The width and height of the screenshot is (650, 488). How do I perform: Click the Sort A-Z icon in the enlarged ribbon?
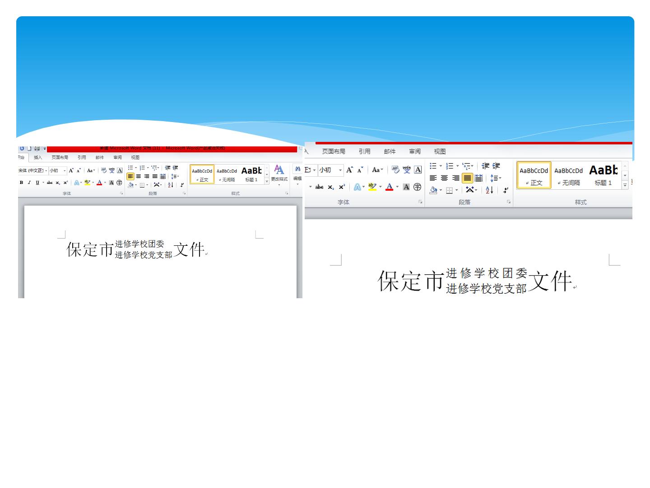[489, 190]
